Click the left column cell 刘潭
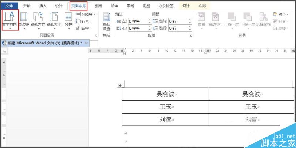 pos(165,120)
